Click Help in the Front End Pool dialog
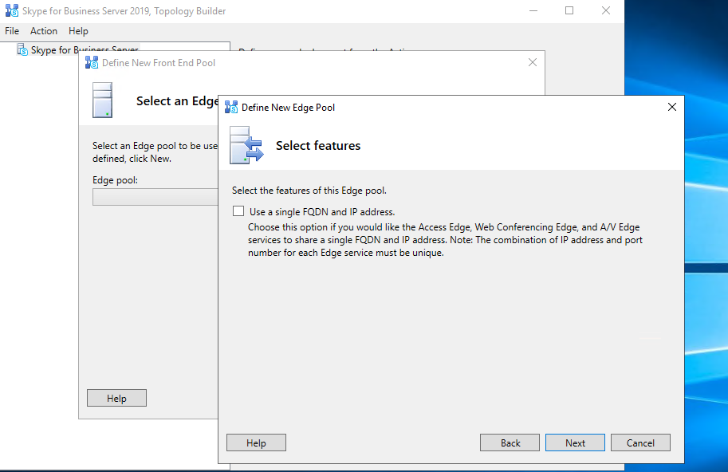 click(116, 399)
